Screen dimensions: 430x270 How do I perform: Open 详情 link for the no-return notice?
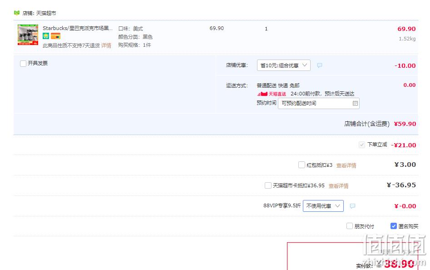click(x=106, y=45)
